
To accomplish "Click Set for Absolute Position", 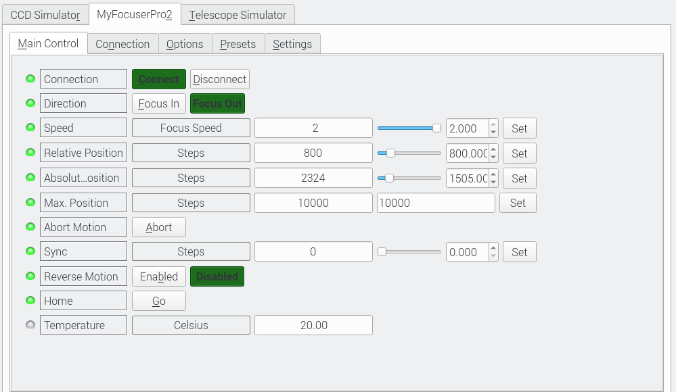I will coord(520,178).
